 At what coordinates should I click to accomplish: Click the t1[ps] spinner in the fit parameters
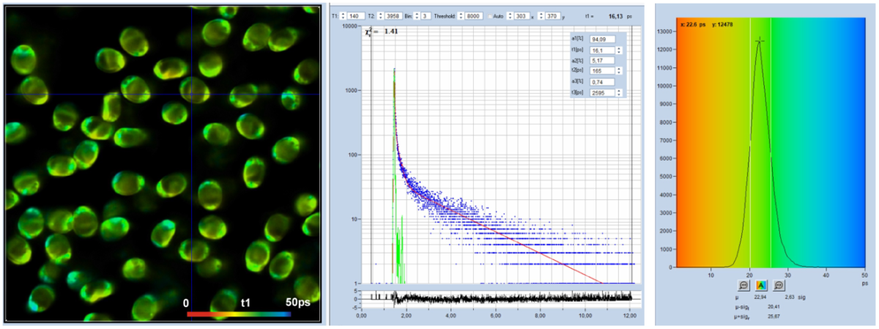coord(620,51)
